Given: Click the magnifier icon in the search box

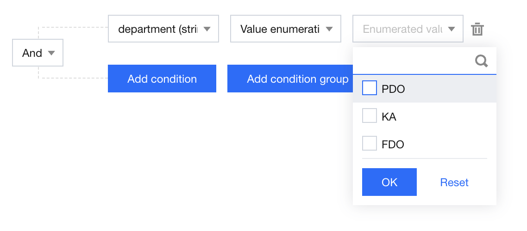Looking at the screenshot, I should pyautogui.click(x=482, y=61).
